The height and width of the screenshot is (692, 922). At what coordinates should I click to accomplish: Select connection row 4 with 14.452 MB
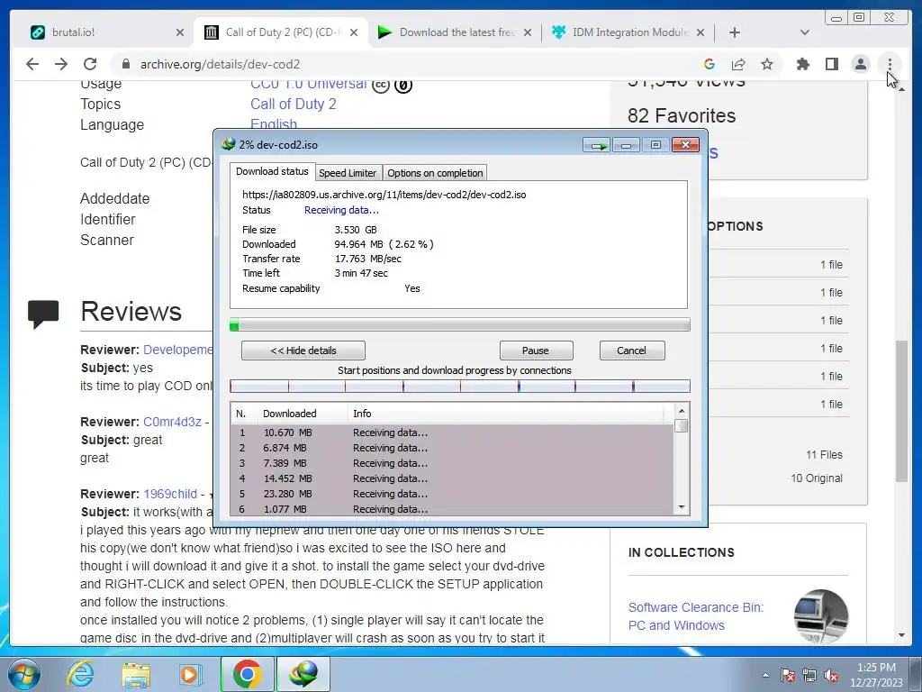tap(453, 478)
